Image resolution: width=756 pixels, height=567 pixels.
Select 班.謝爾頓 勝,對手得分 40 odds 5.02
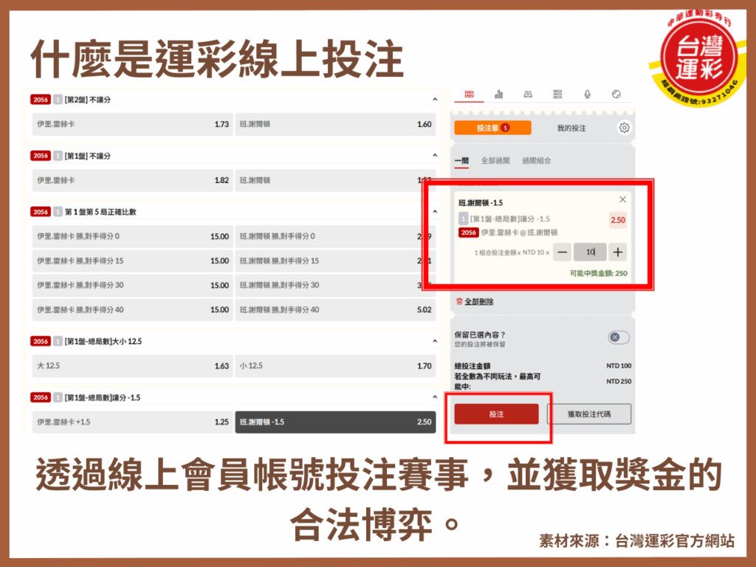[336, 310]
